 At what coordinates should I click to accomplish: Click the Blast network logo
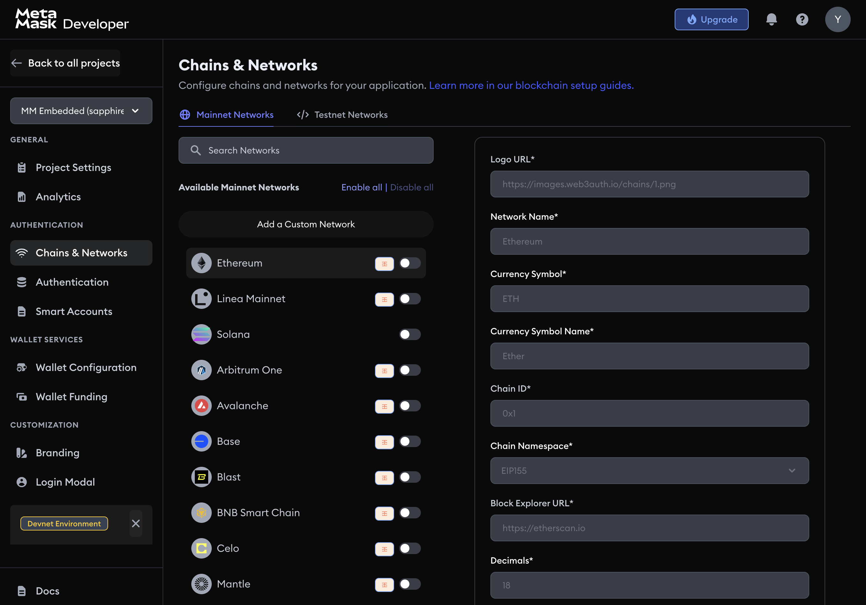click(202, 477)
